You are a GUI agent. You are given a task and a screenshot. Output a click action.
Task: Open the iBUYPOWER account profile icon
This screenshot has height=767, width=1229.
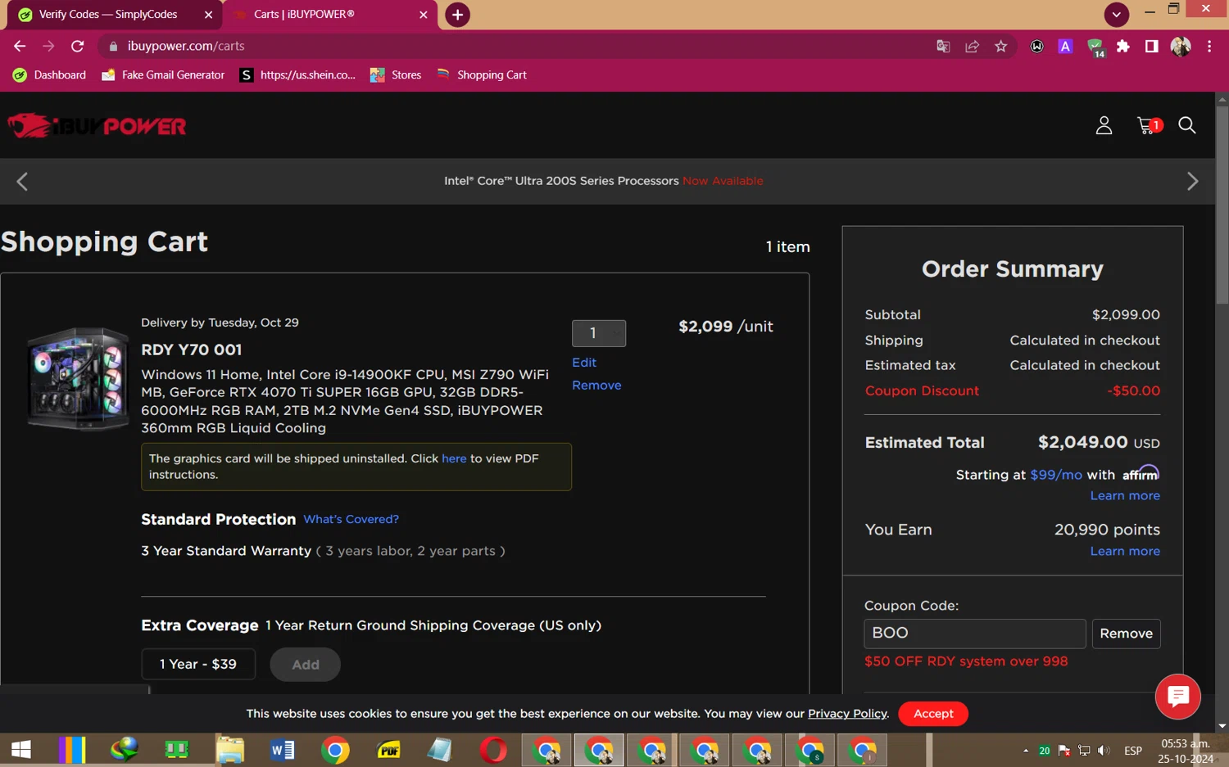[x=1104, y=125]
